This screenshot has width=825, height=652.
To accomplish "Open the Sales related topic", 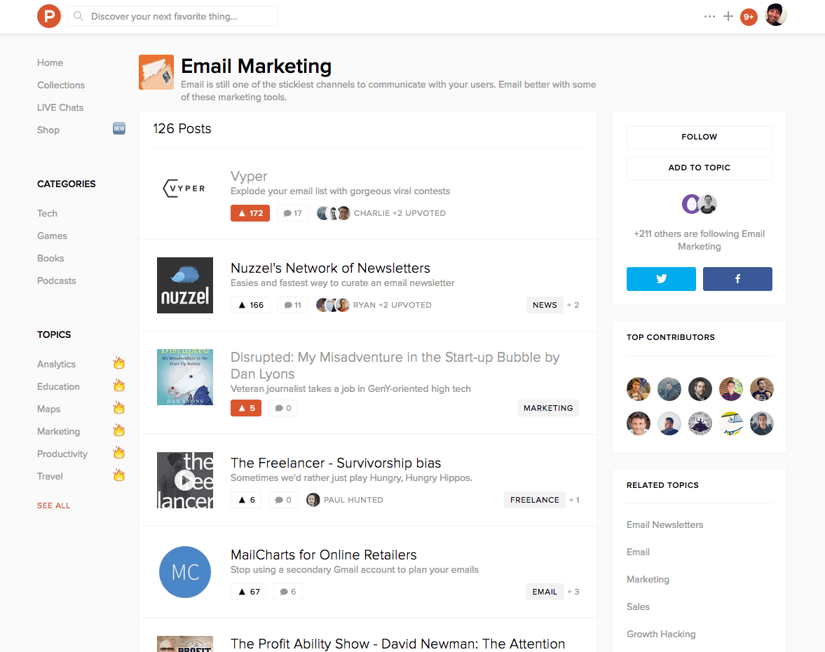I will coord(638,606).
